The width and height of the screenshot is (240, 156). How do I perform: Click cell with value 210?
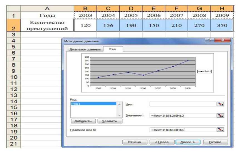[x=177, y=25]
